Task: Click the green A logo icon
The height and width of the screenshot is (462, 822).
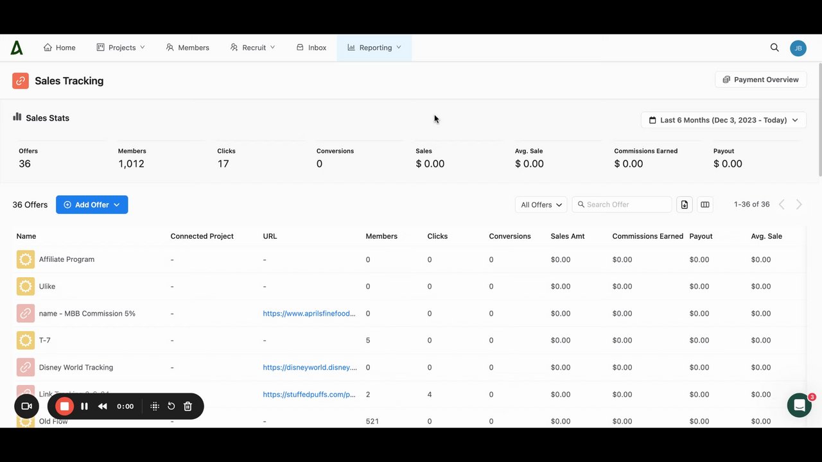Action: click(17, 47)
